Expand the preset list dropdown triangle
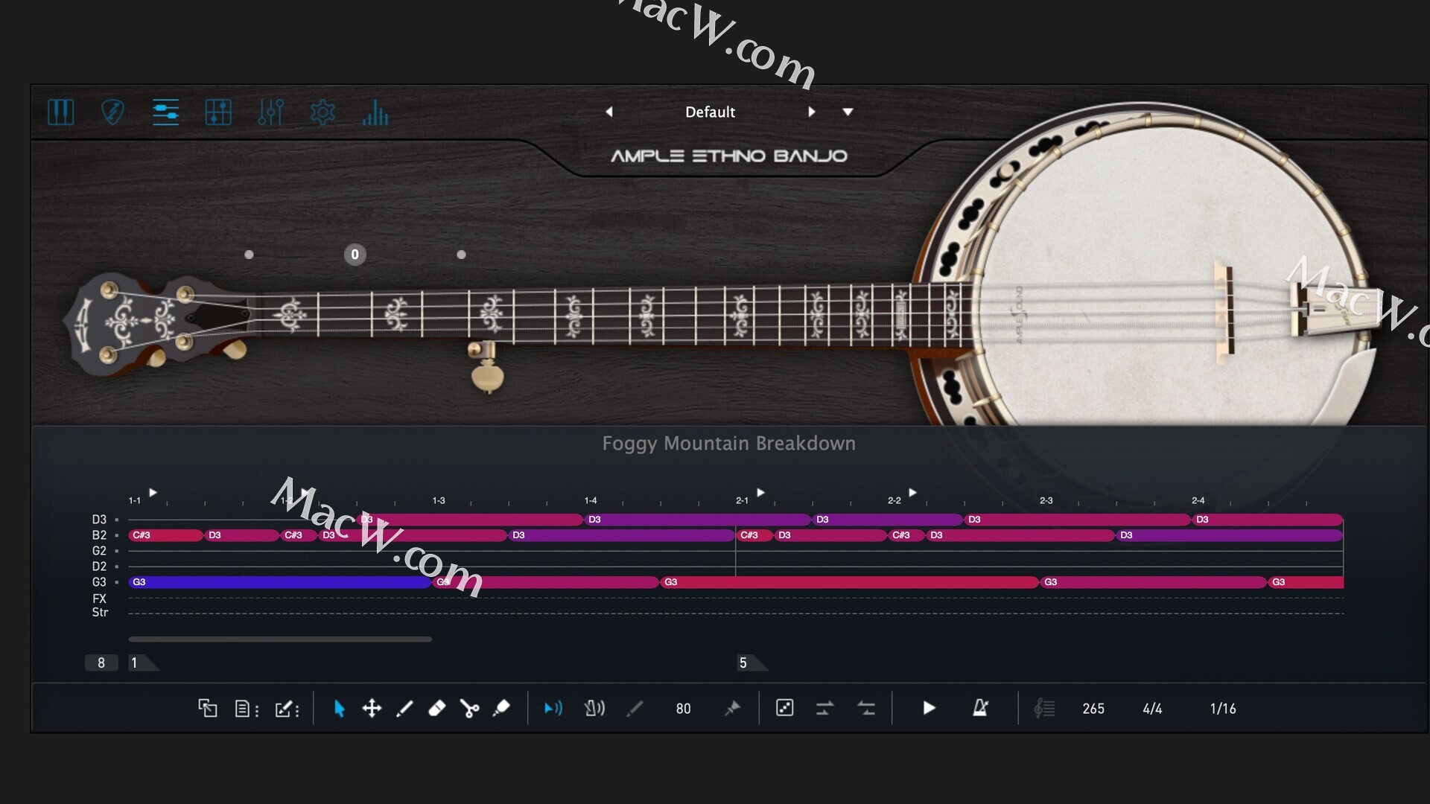The width and height of the screenshot is (1430, 804). point(848,112)
